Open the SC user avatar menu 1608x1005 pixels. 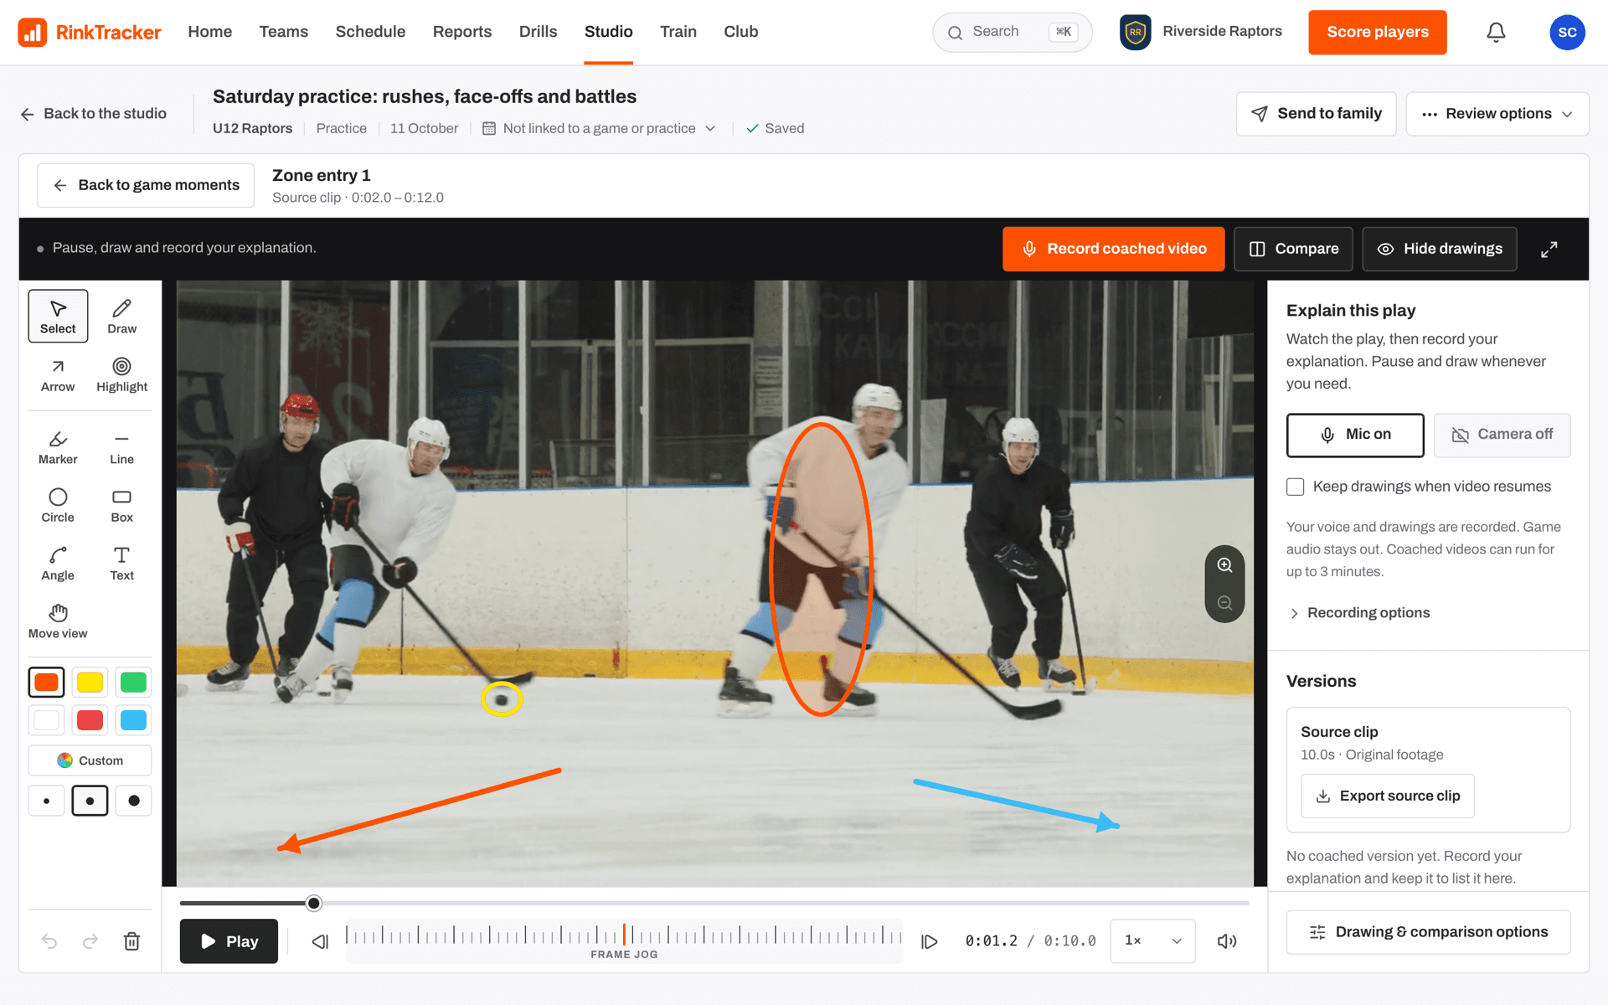1567,32
